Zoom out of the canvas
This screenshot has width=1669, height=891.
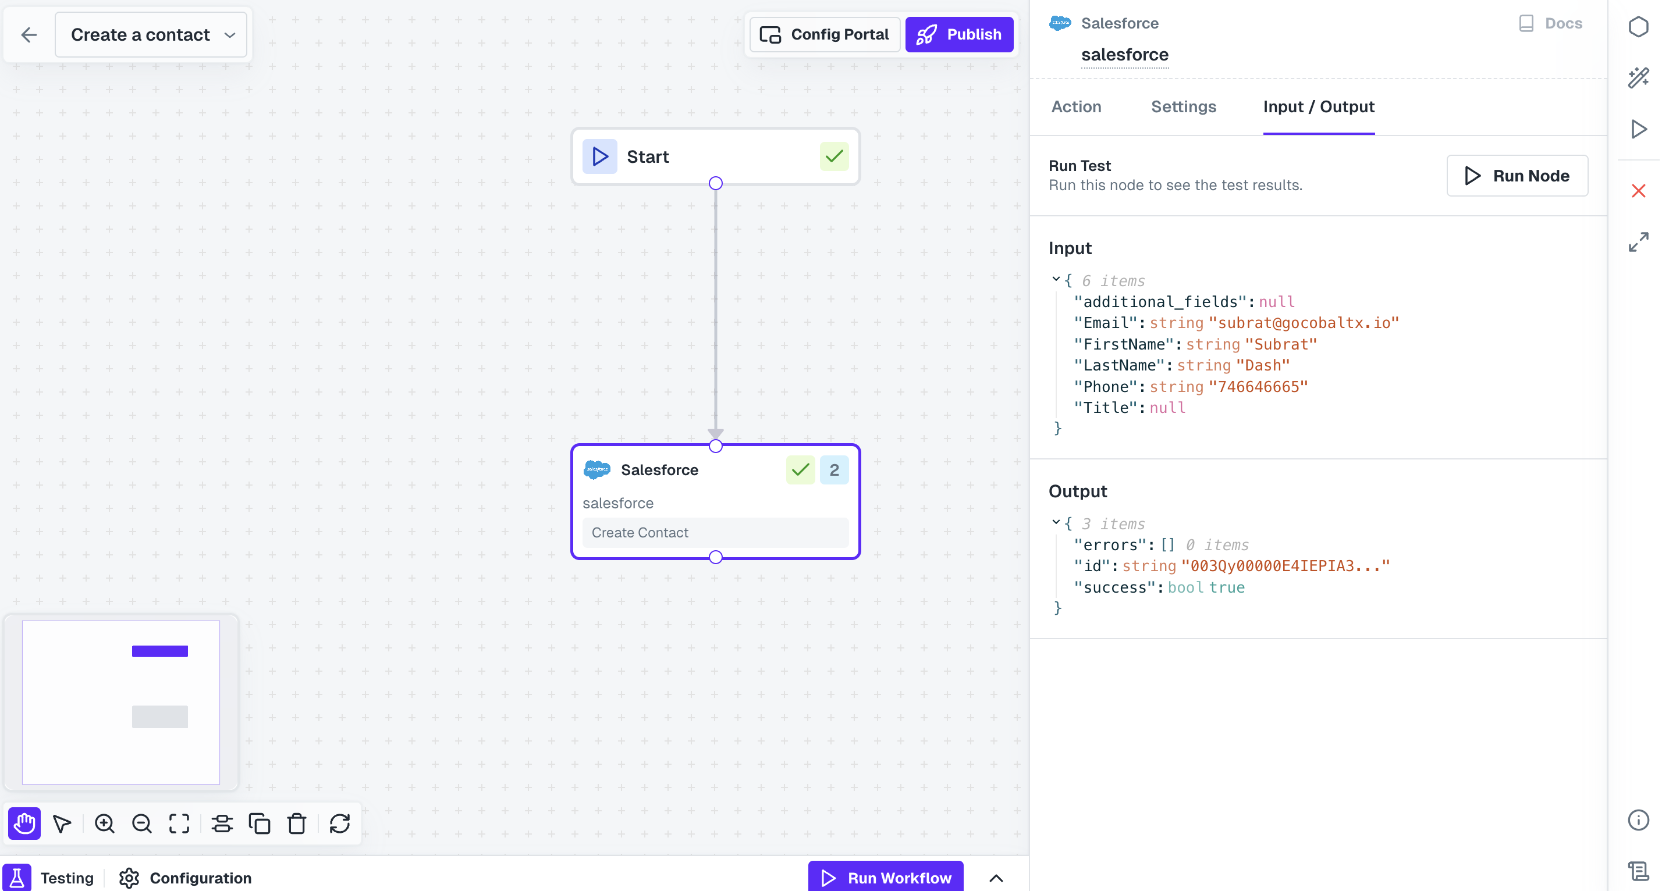(x=141, y=824)
